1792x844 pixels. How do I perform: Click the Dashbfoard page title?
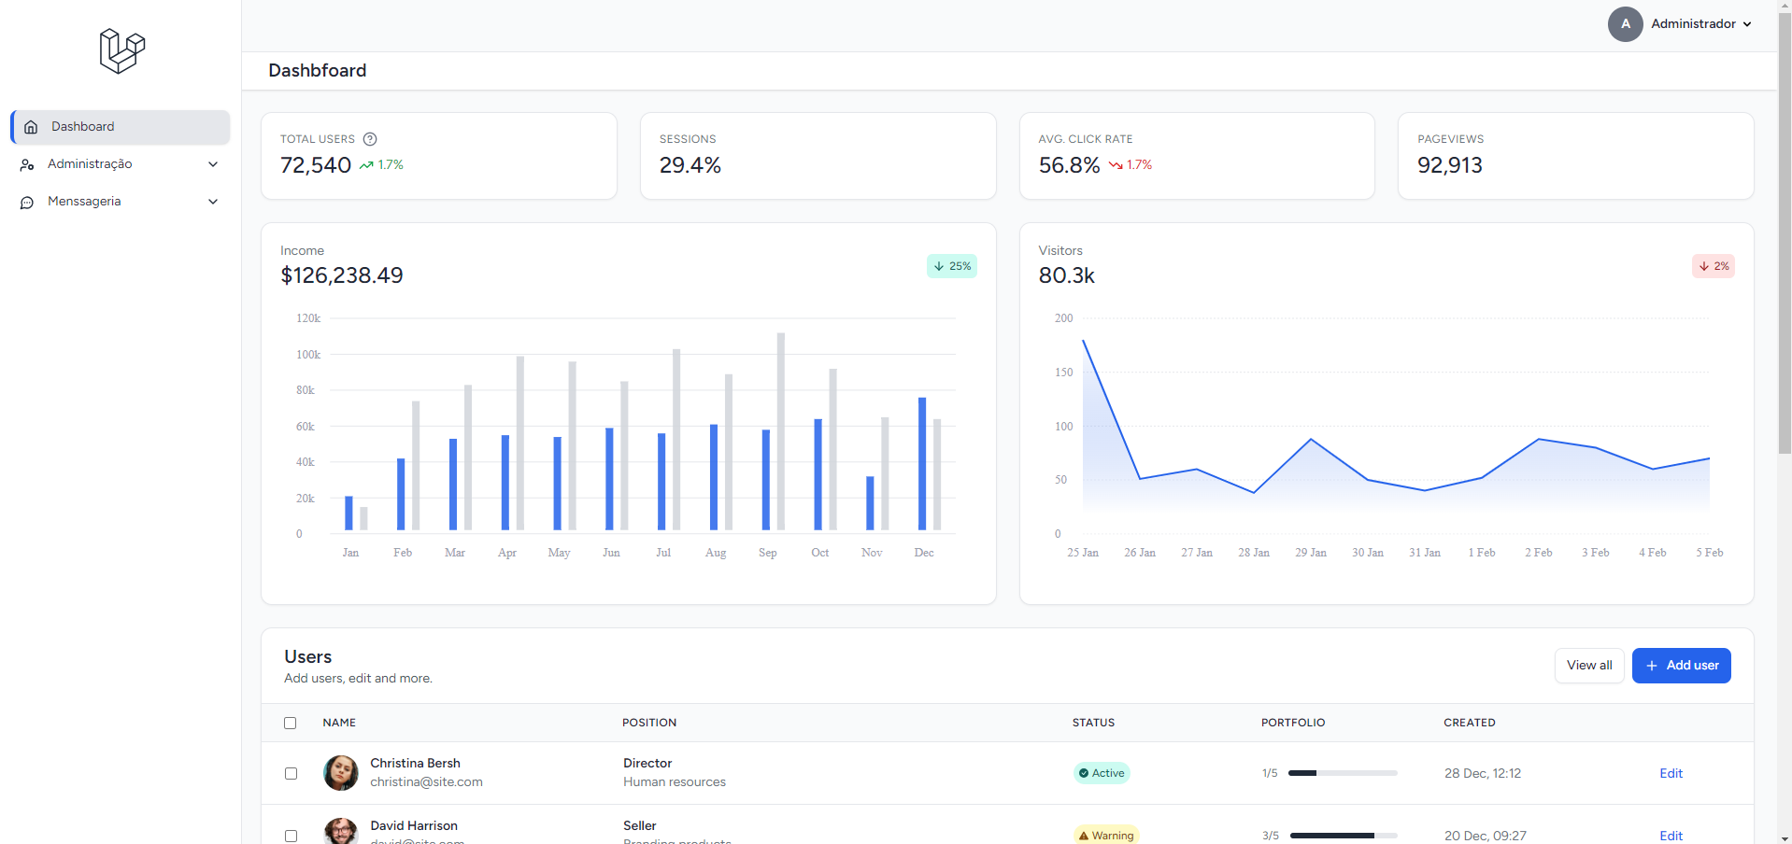click(x=318, y=71)
